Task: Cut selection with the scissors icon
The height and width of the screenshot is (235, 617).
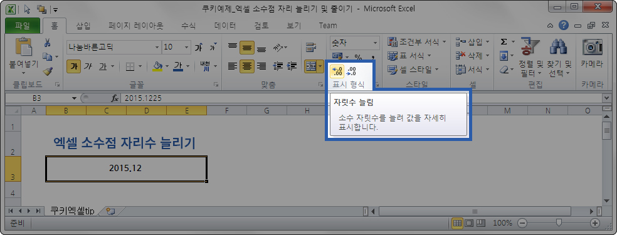Action: click(x=47, y=43)
